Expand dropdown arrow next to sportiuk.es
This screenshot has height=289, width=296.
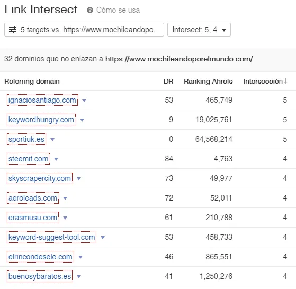[x=52, y=140]
